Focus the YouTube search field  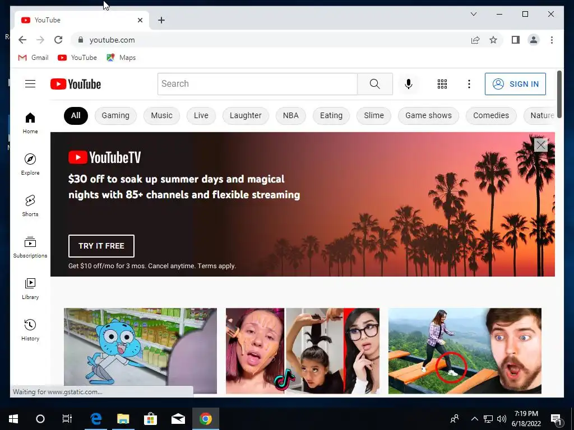click(x=257, y=84)
